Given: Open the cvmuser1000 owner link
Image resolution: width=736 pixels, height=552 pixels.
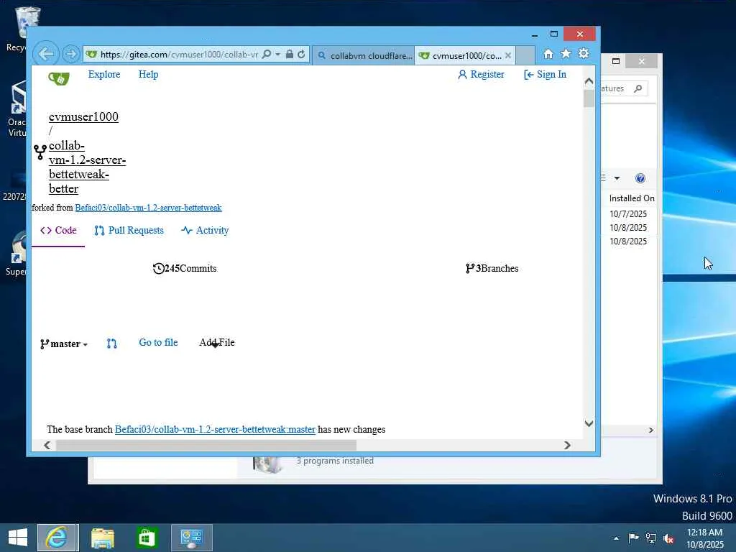Looking at the screenshot, I should [x=83, y=116].
